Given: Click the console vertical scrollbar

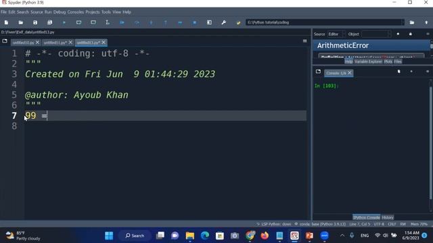Looking at the screenshot, I should pyautogui.click(x=431, y=143).
